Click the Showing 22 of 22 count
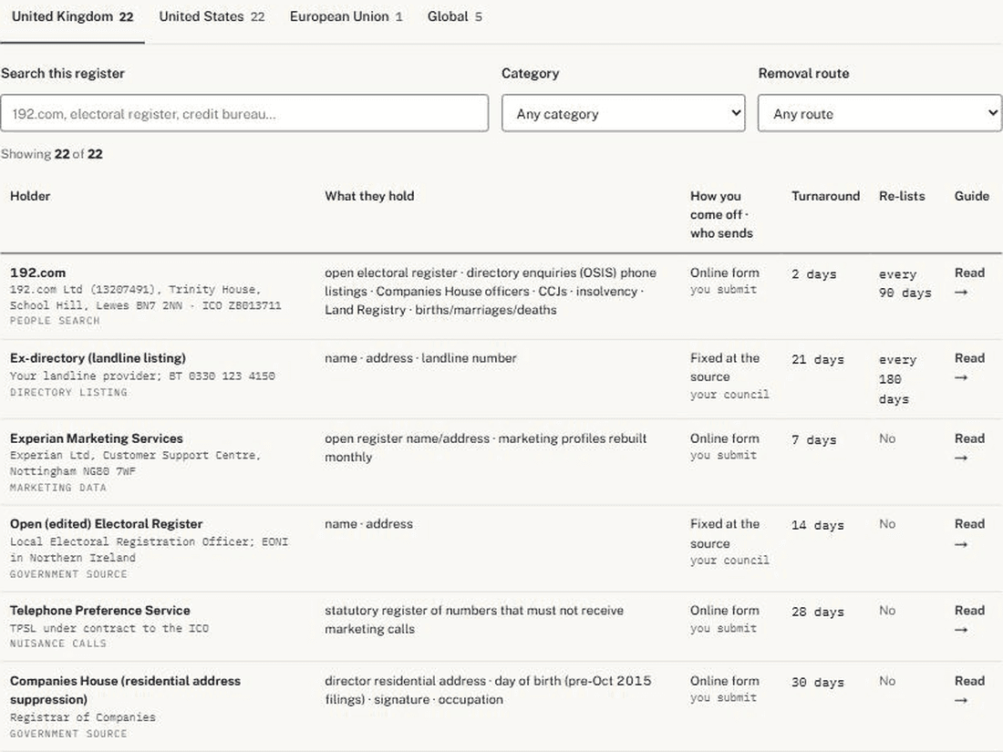The width and height of the screenshot is (1003, 752). coord(52,154)
